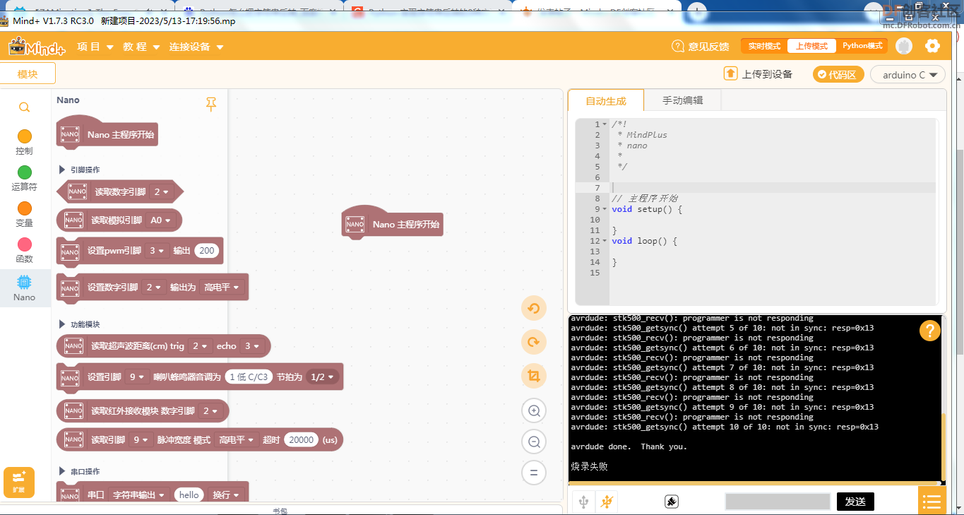Image resolution: width=964 pixels, height=515 pixels.
Task: Open the 1/2 beat dropdown on buzzer block
Action: [323, 377]
